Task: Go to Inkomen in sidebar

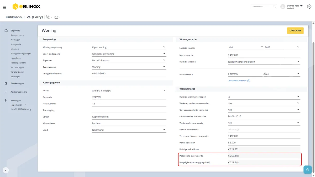Action: (x=15, y=49)
